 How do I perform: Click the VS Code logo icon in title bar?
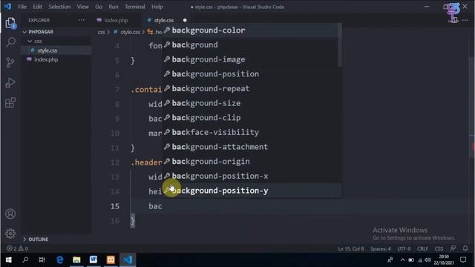pyautogui.click(x=7, y=7)
